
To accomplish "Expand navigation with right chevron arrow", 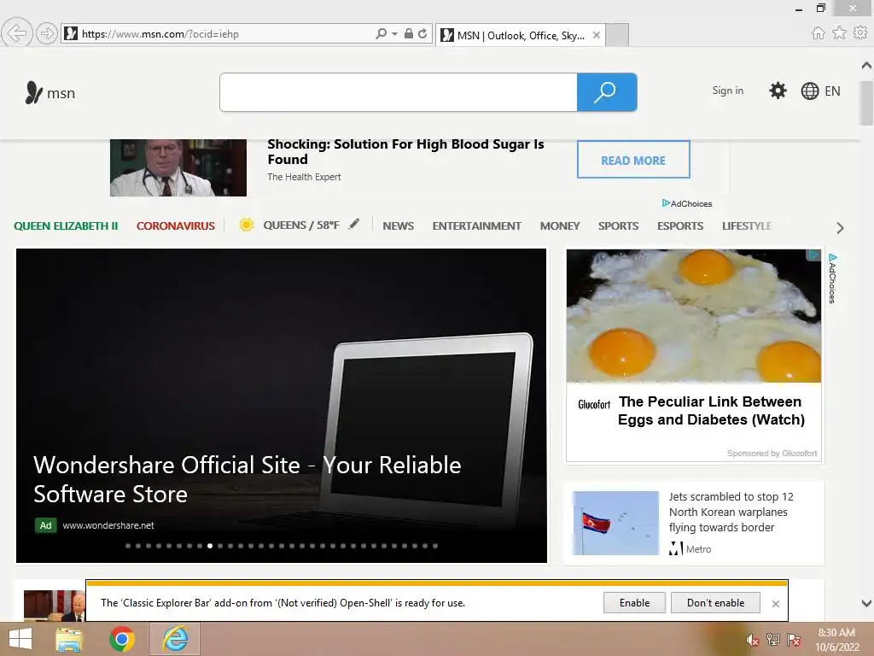I will tap(840, 227).
